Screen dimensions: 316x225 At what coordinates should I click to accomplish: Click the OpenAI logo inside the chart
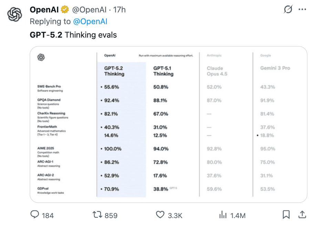coord(41,57)
